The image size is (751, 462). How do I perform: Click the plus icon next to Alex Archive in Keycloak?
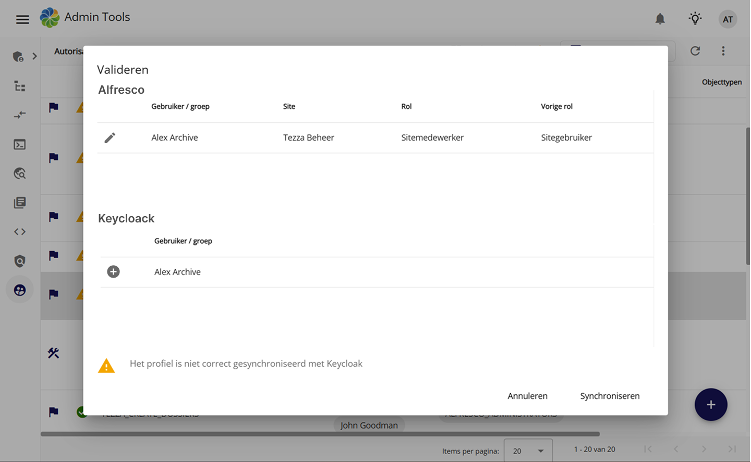(113, 272)
